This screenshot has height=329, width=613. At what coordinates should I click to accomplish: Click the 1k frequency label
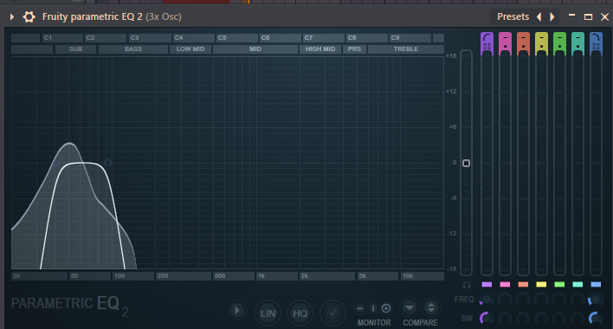277,276
